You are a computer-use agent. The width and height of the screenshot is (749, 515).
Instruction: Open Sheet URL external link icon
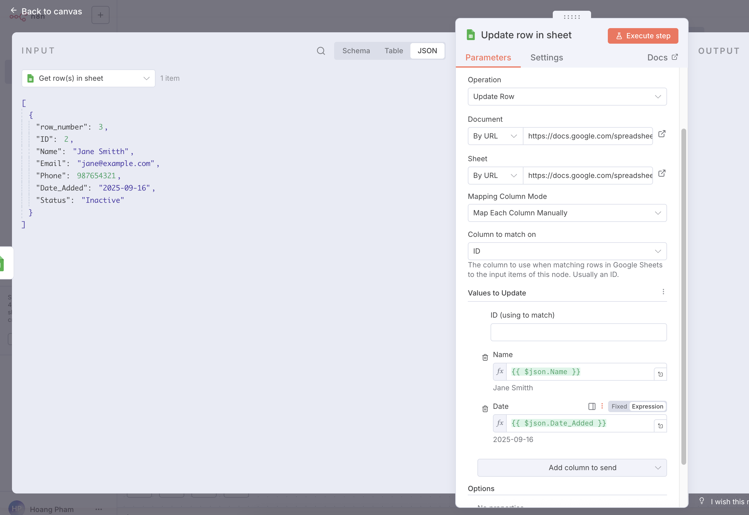pos(662,173)
